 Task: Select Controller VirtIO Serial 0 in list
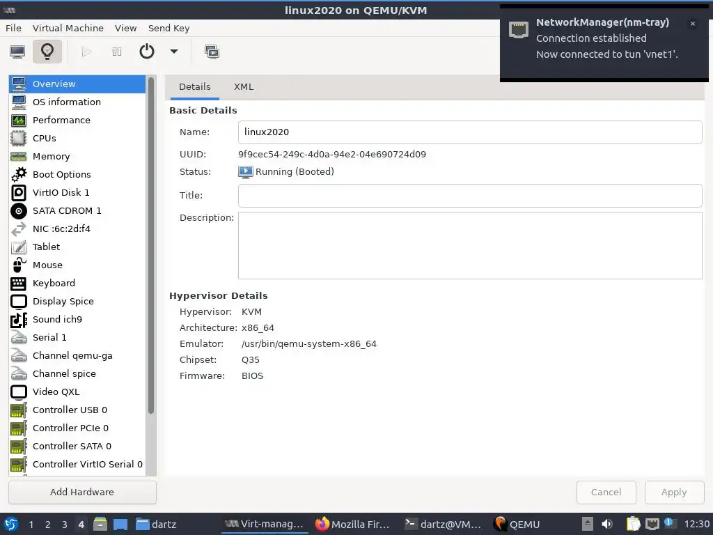coord(77,465)
